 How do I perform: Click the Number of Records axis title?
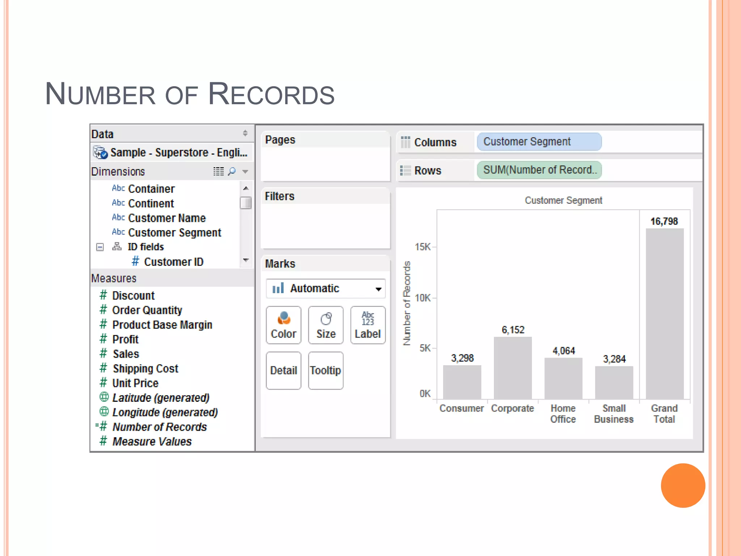click(407, 303)
